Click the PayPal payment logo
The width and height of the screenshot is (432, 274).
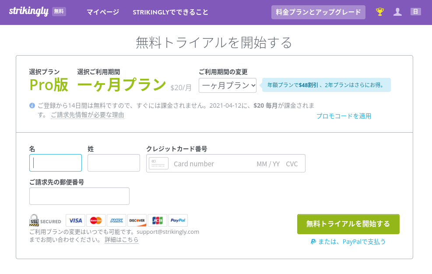(178, 221)
